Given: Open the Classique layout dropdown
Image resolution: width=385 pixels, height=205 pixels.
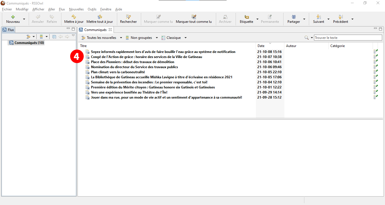Looking at the screenshot, I should pyautogui.click(x=185, y=38).
